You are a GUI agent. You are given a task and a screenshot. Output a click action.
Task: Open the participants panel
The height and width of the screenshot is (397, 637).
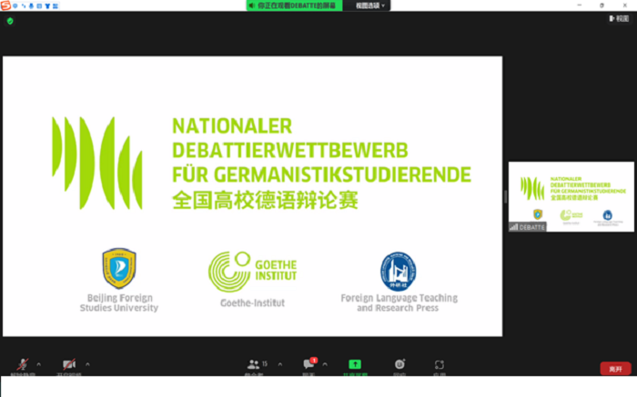coord(254,364)
